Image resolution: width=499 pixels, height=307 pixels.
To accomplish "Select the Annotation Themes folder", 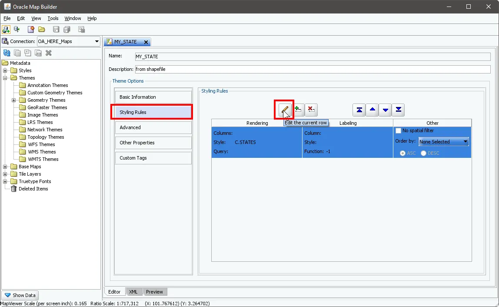I will pos(43,85).
